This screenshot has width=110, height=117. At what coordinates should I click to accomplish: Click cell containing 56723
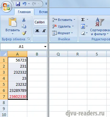click(x=18, y=60)
